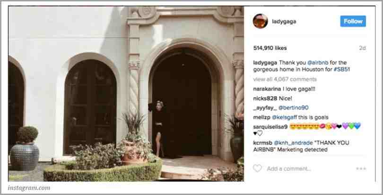Open the #SB51 hashtag link
383x195 pixels.
(342, 69)
